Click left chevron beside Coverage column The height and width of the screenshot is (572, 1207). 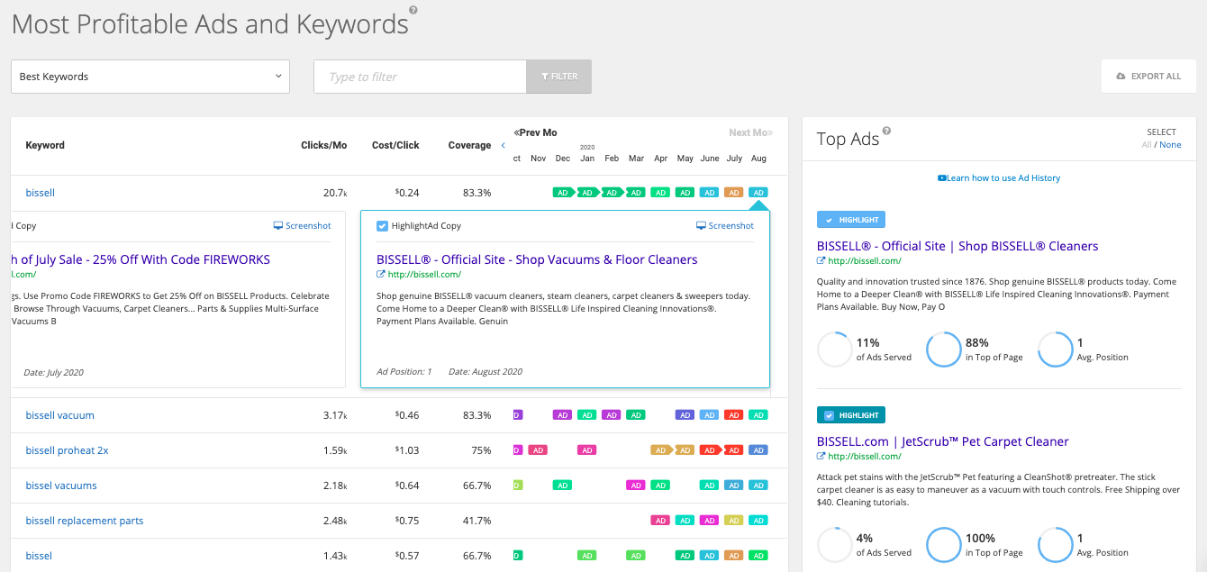(x=503, y=145)
